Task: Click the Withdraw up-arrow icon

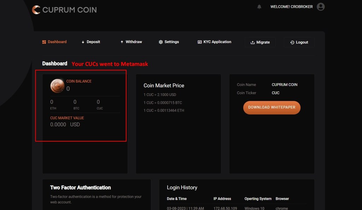Action: (122, 42)
